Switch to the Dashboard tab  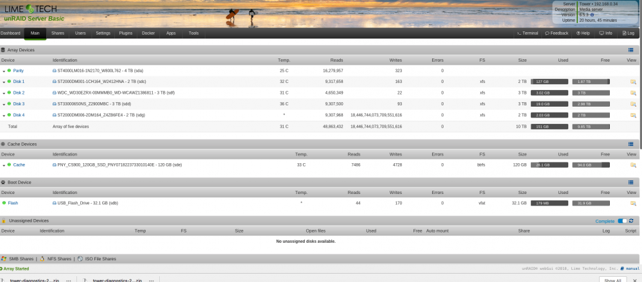(10, 33)
